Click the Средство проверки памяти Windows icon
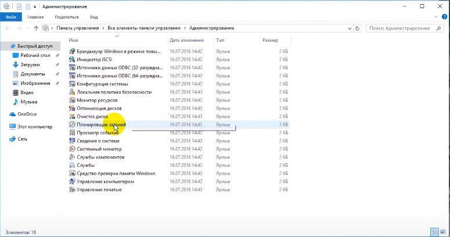 (x=72, y=174)
